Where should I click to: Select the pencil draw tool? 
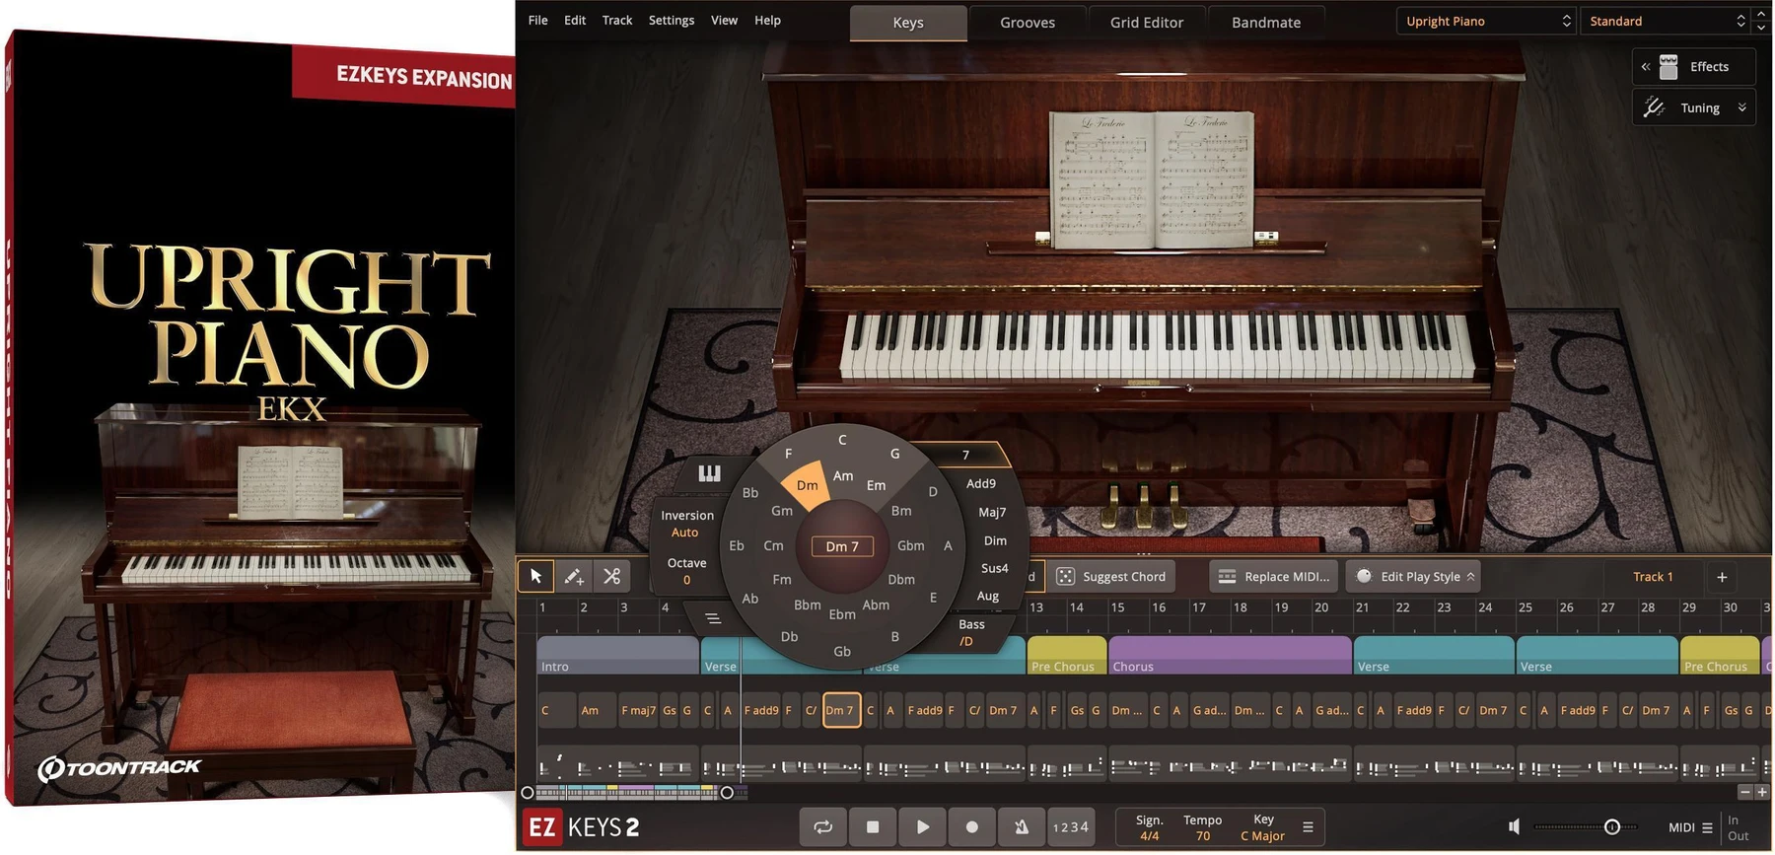coord(574,576)
